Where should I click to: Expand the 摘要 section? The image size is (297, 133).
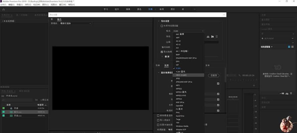(x=162, y=57)
